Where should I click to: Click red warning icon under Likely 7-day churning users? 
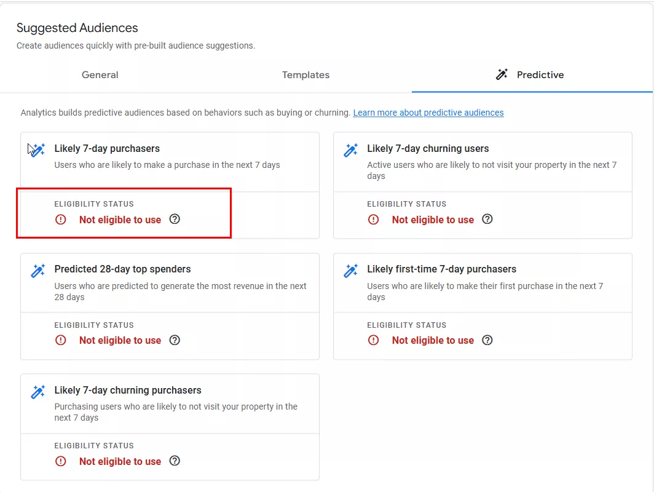373,220
